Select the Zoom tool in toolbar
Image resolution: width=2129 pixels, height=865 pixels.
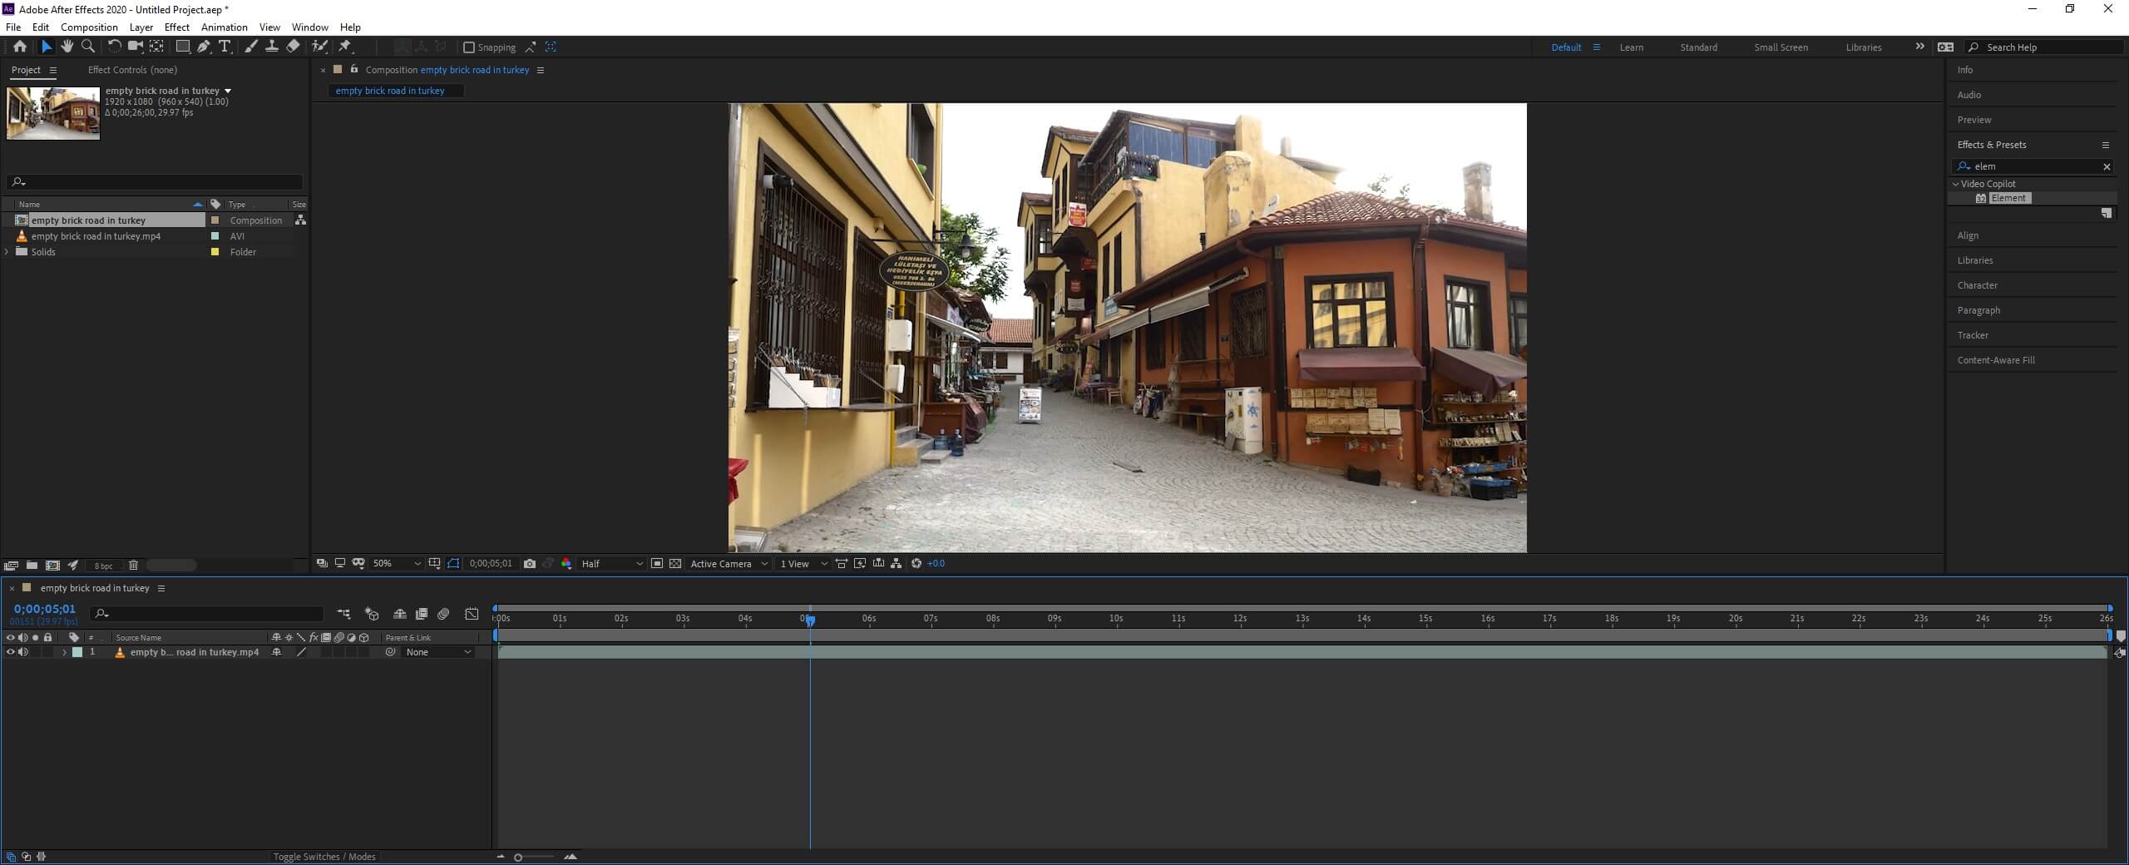pos(88,47)
